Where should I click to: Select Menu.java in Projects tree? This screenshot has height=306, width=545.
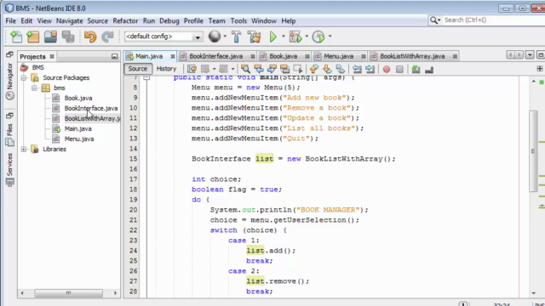tap(79, 139)
